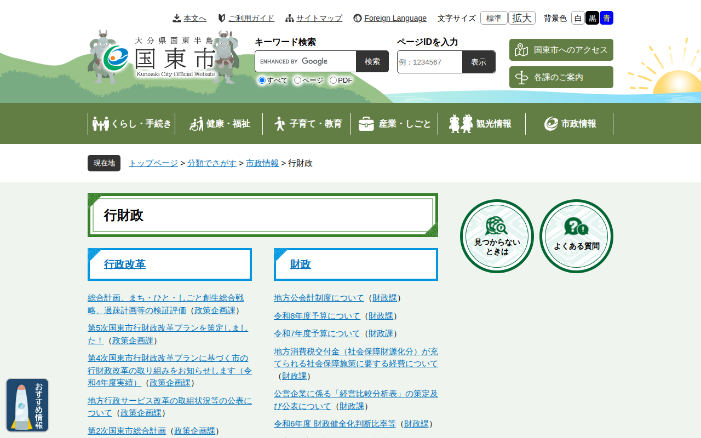Click the wheelchair icon for 健康・福祉
Image resolution: width=701 pixels, height=438 pixels.
point(196,124)
